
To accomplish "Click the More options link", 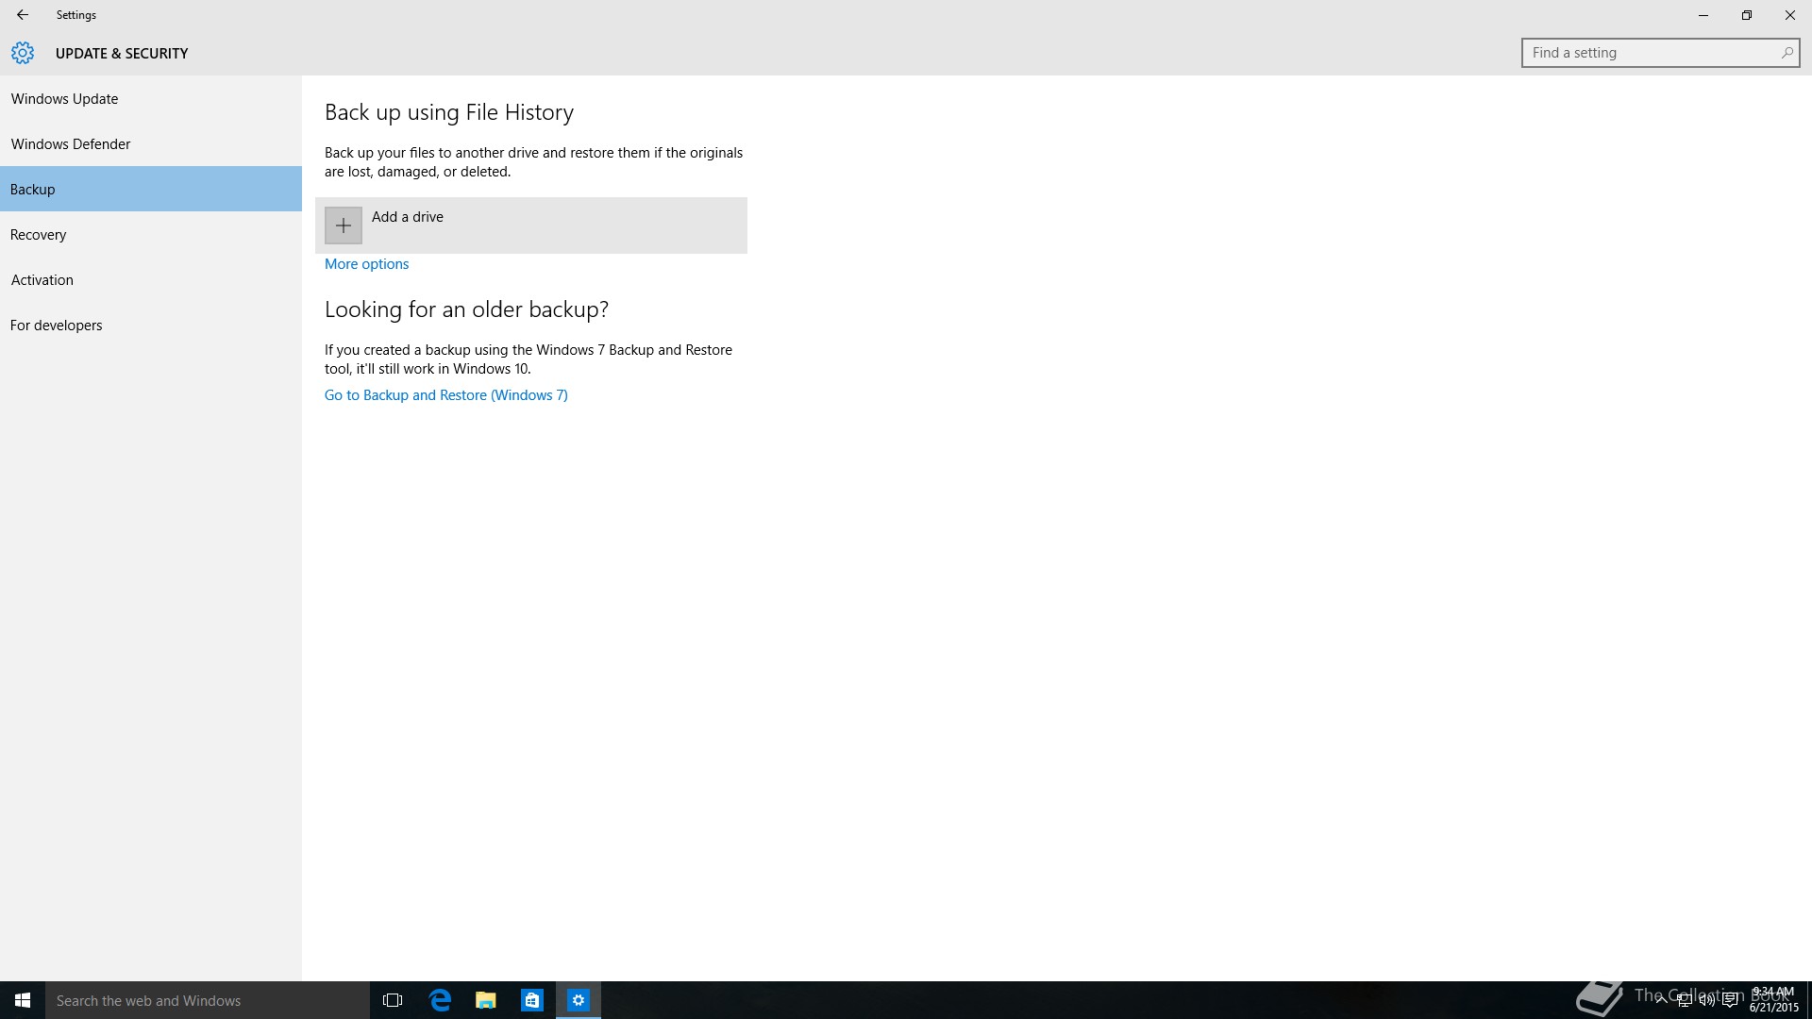I will [x=366, y=264].
